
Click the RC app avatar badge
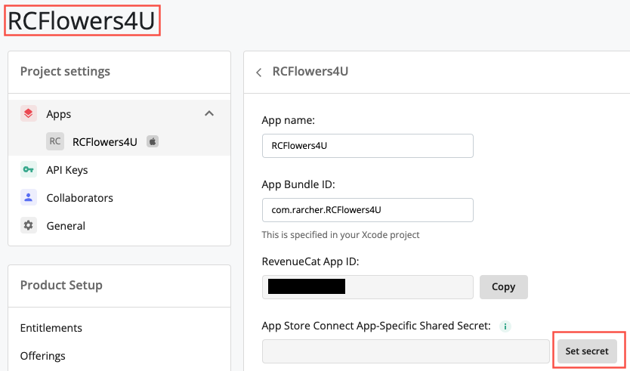point(55,141)
